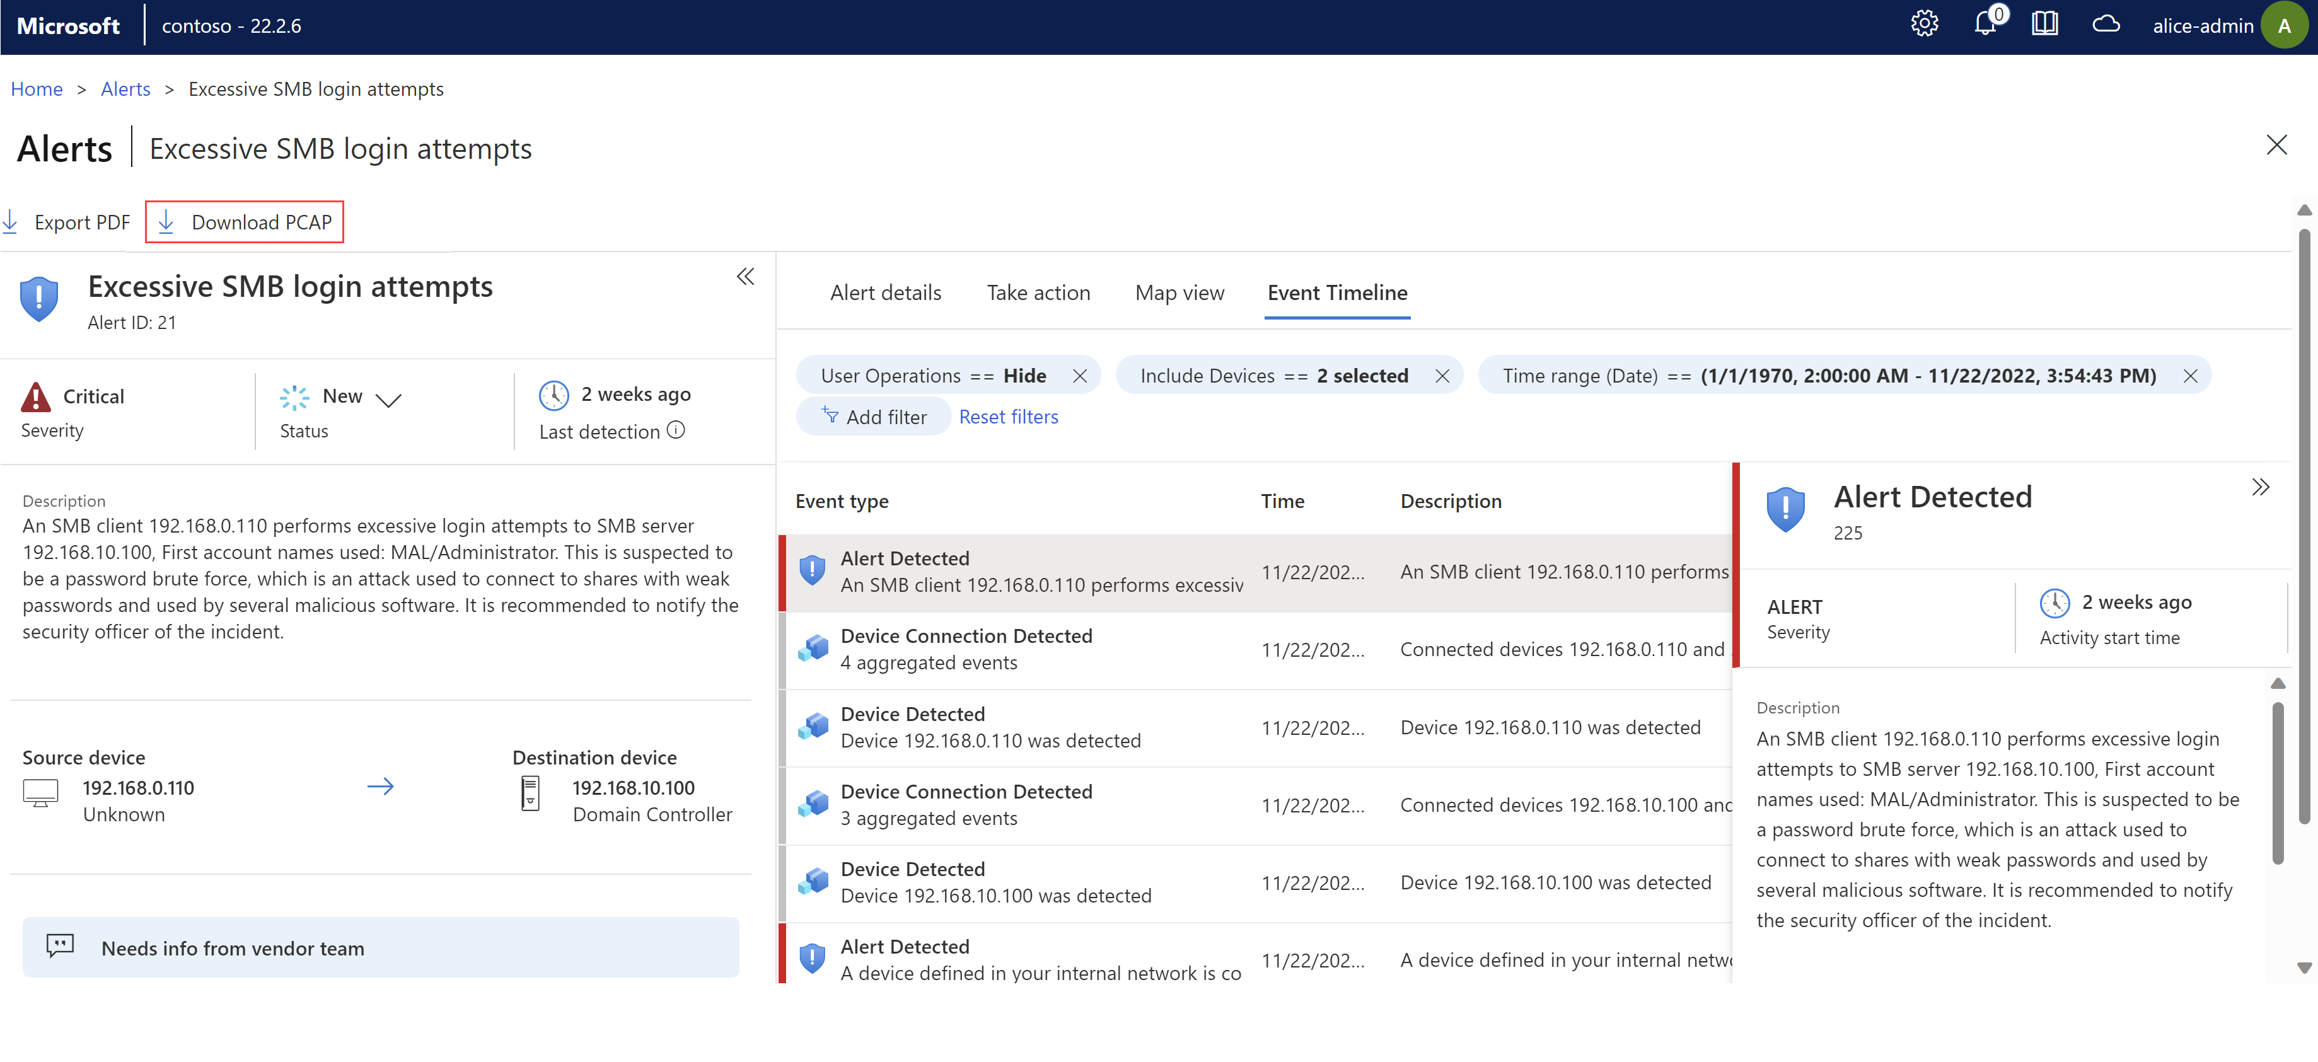2318x1062 pixels.
Task: Switch to the Alert details tab
Action: coord(886,291)
